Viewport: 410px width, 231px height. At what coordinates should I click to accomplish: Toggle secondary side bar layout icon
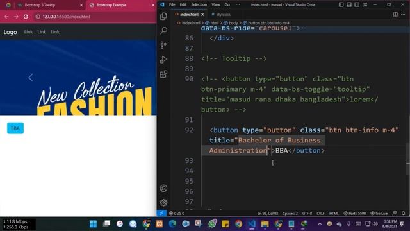pos(357,4)
